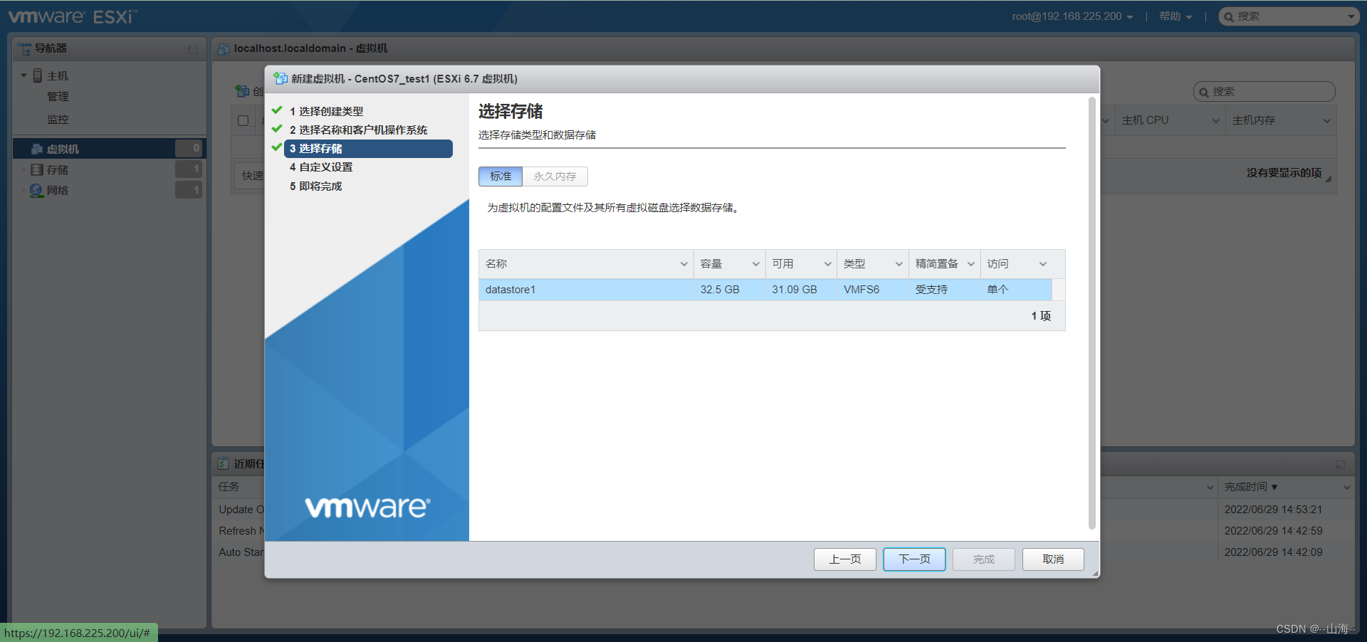Viewport: 1367px width, 642px height.
Task: Click the 2022/06/29 14:53:21 timestamp
Action: pyautogui.click(x=1273, y=510)
